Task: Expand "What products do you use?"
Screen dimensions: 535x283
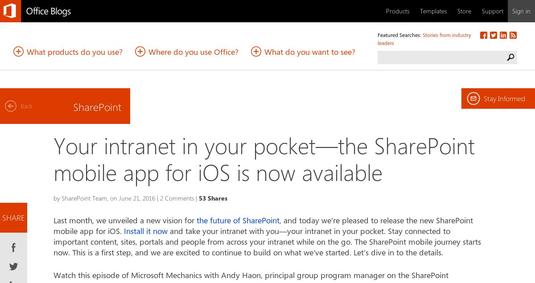Action: pos(68,52)
